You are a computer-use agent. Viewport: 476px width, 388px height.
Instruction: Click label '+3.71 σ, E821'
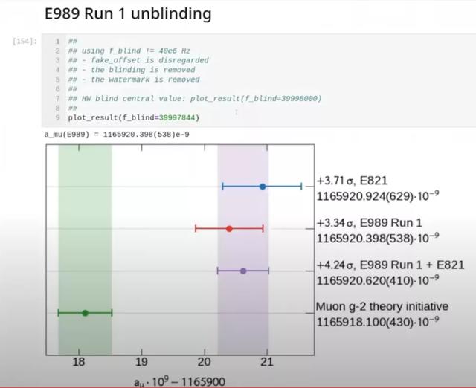(x=352, y=181)
